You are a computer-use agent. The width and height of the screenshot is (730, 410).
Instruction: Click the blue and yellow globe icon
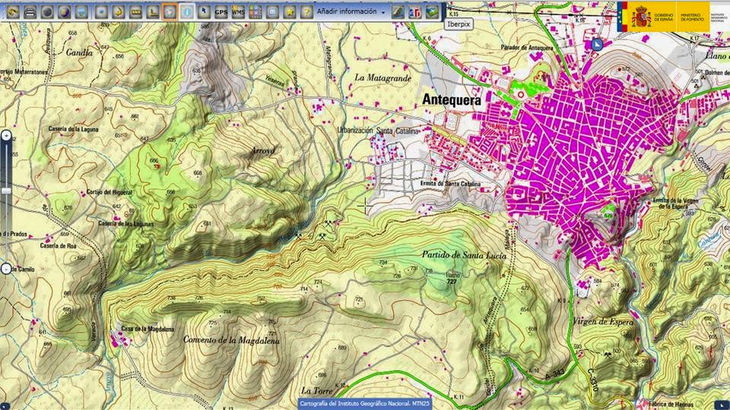[x=64, y=12]
